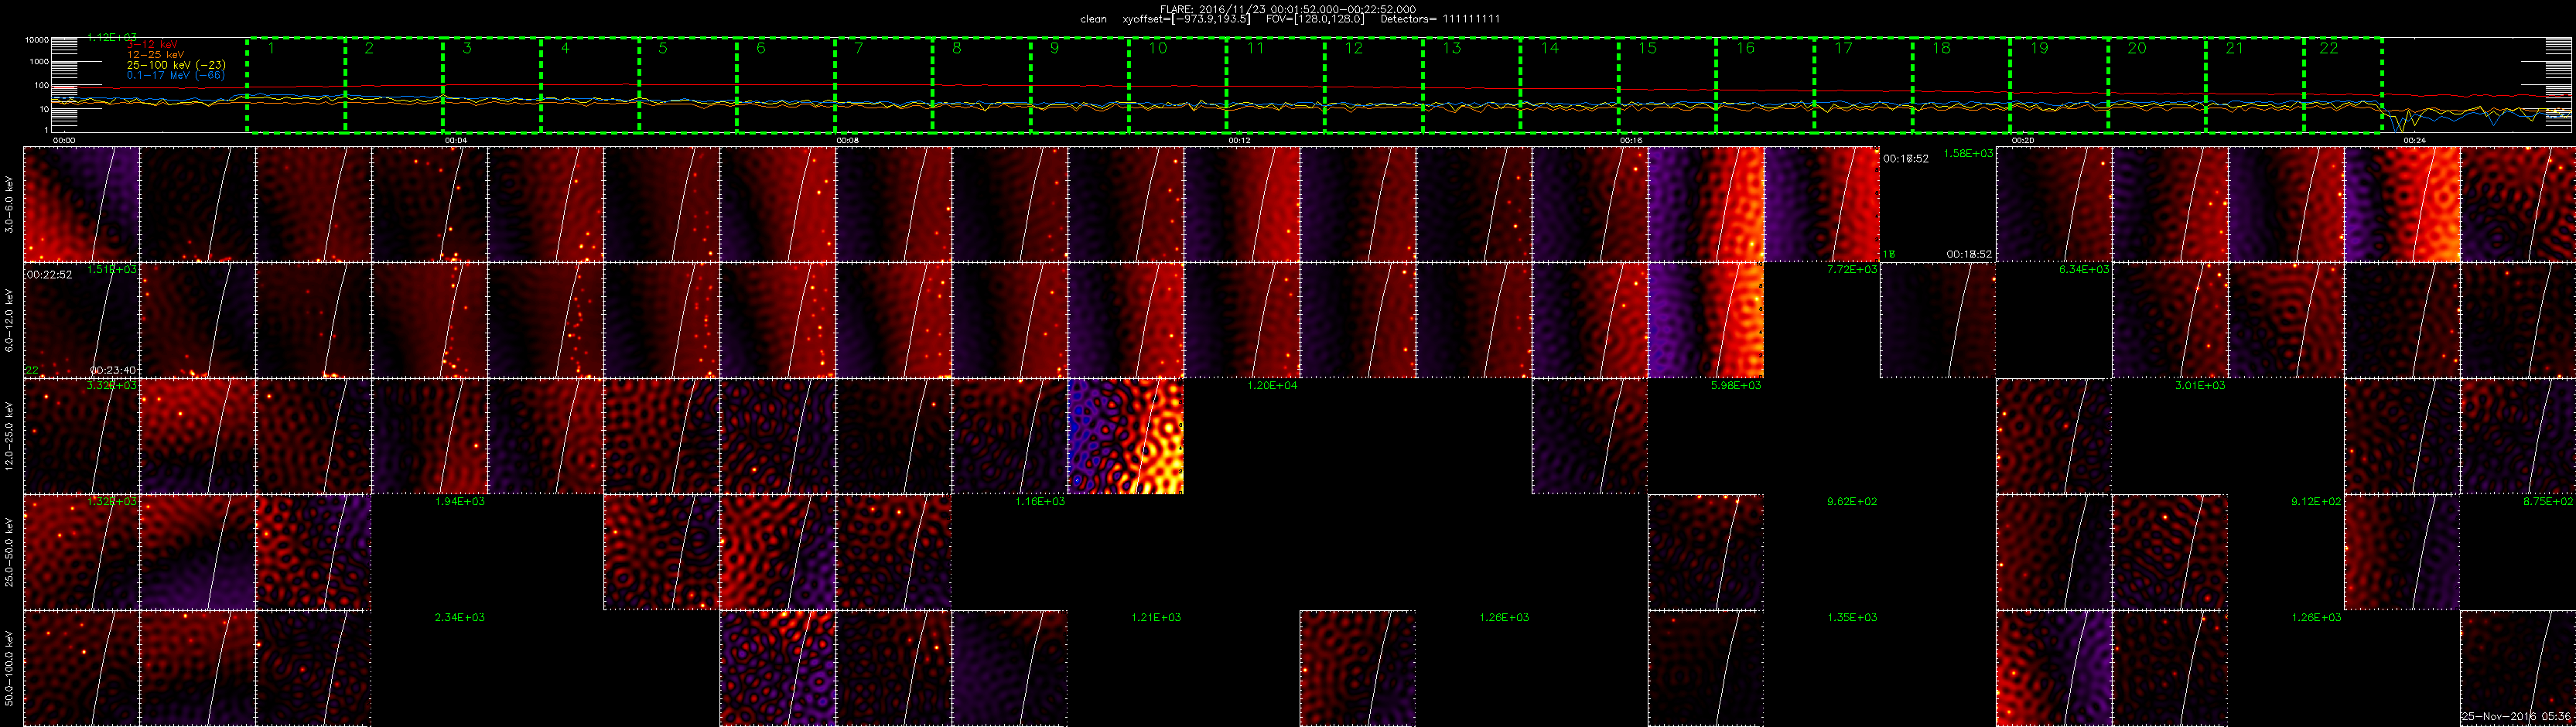The image size is (2576, 727).
Task: Click the green '1.20E+04' value
Action: click(1272, 385)
